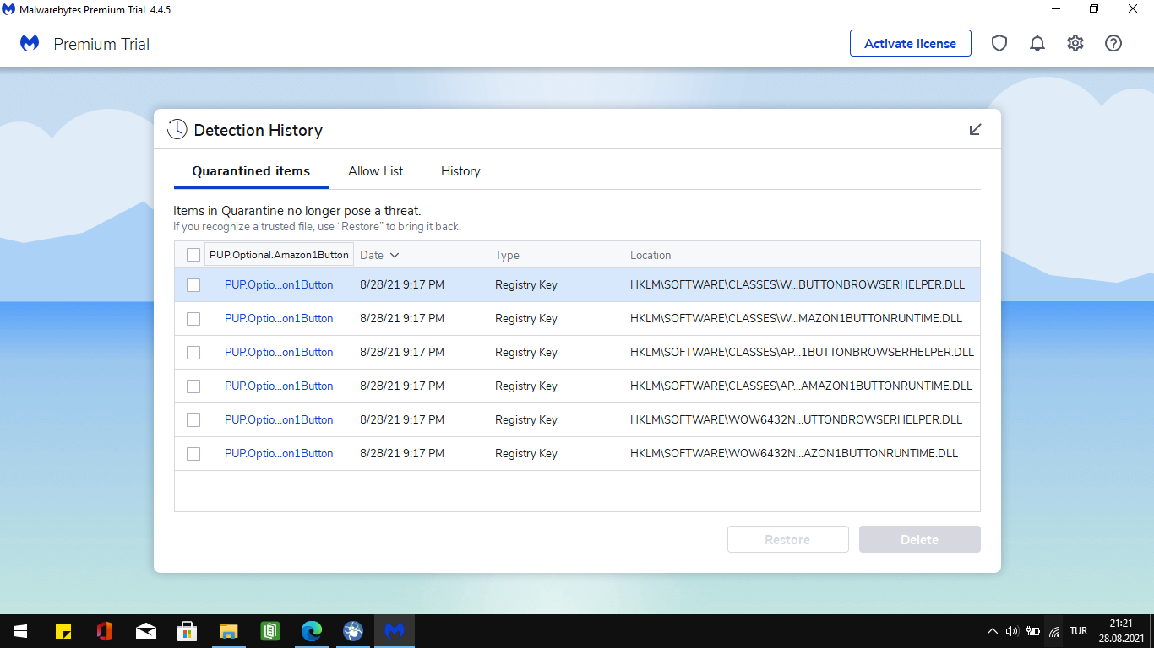Open File Explorer from the taskbar
The width and height of the screenshot is (1154, 648).
(x=229, y=630)
